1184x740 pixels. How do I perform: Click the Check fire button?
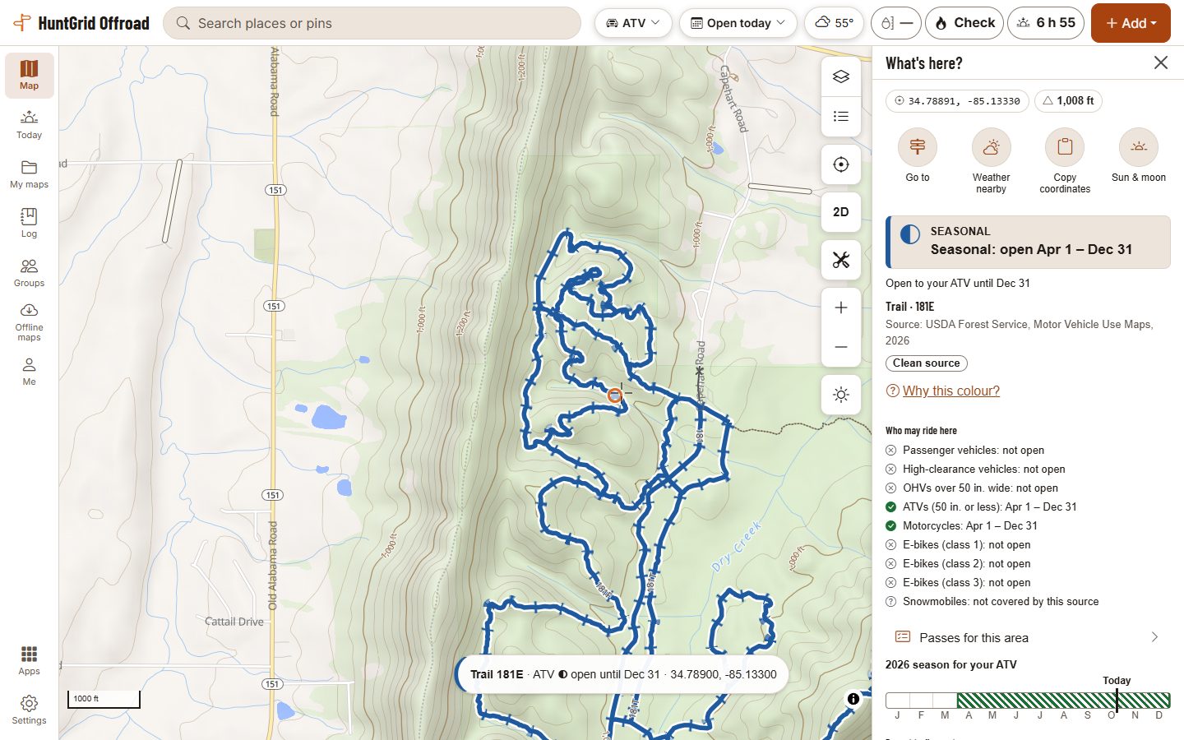tap(964, 23)
